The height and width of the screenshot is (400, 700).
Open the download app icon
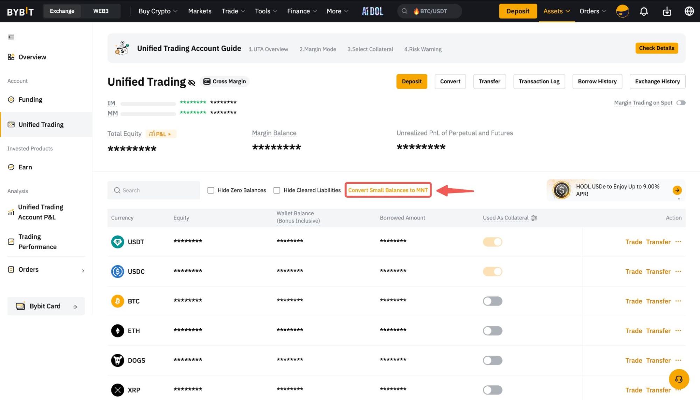(x=667, y=11)
